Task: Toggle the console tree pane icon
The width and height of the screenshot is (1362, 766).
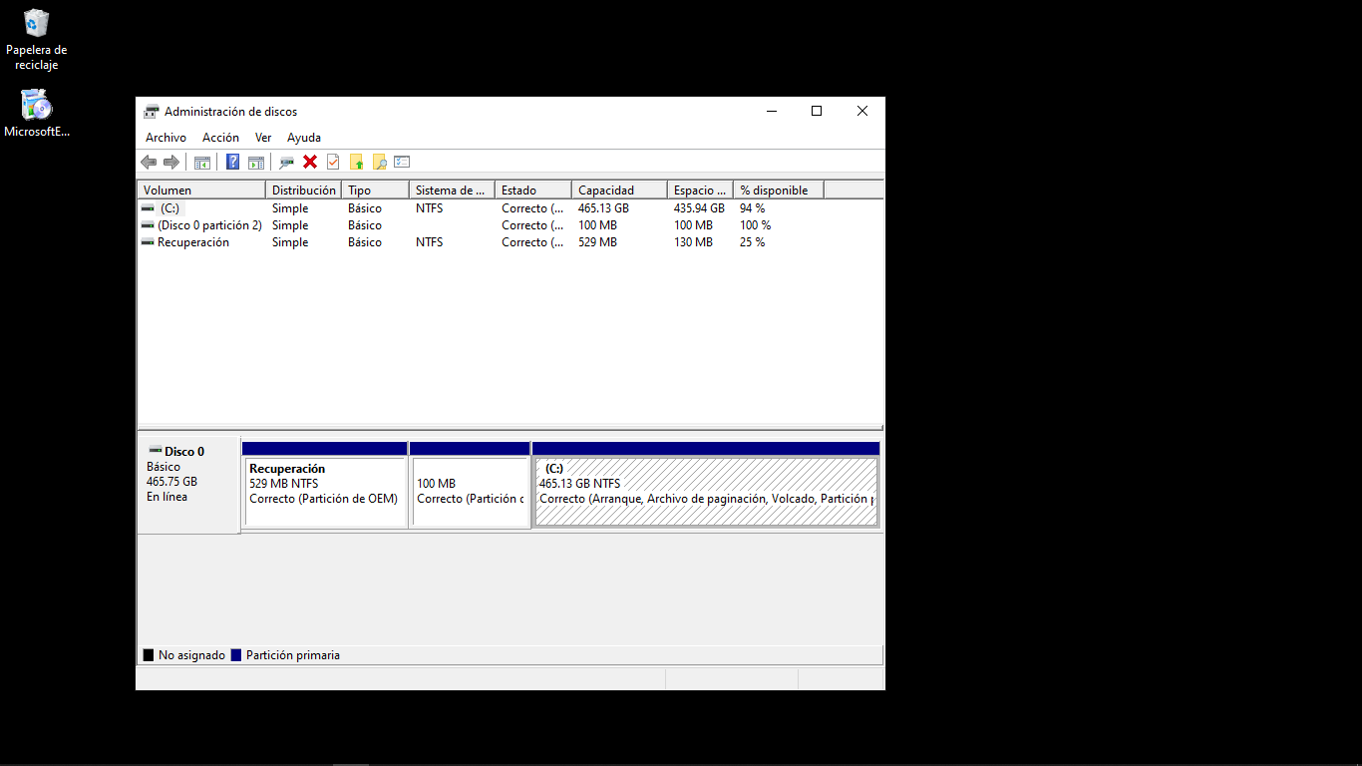Action: (202, 162)
